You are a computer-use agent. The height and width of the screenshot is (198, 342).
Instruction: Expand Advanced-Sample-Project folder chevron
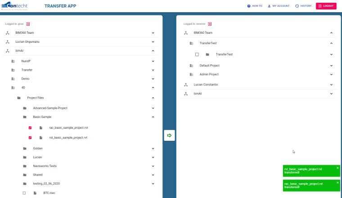point(153,108)
